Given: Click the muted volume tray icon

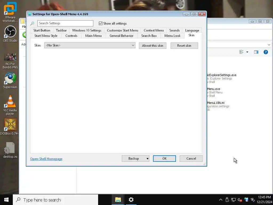Looking at the screenshot, I should pos(240,200).
